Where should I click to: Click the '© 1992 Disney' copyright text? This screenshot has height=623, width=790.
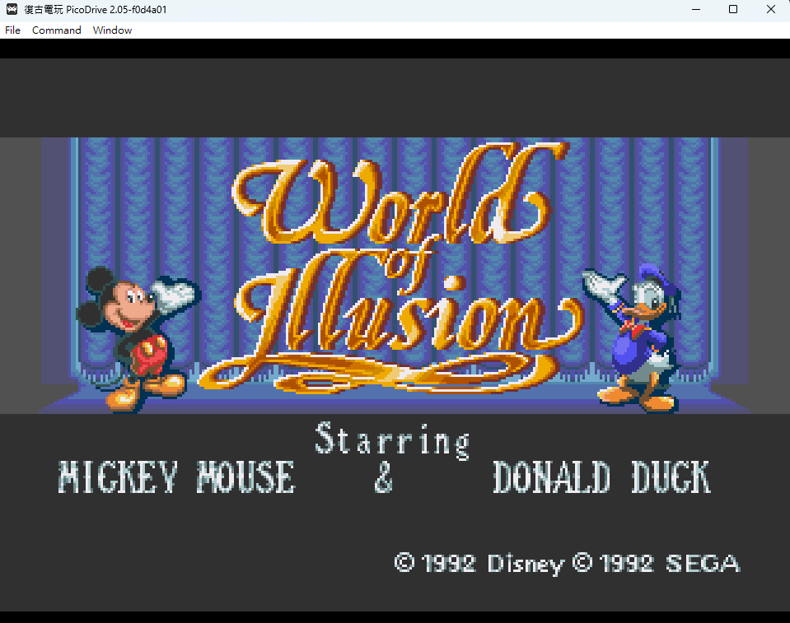(479, 564)
